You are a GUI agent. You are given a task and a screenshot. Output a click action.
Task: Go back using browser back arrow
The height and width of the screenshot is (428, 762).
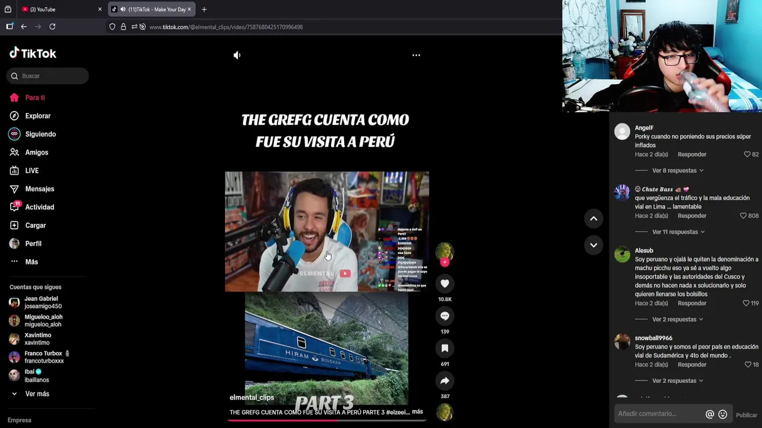tap(24, 27)
